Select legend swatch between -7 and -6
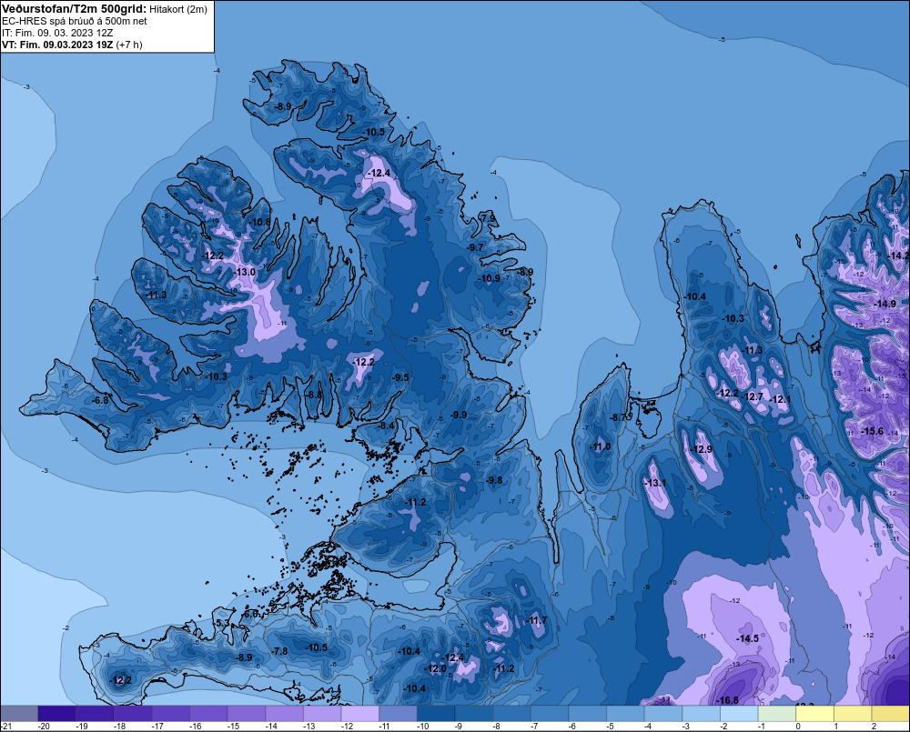The image size is (910, 732). click(550, 713)
